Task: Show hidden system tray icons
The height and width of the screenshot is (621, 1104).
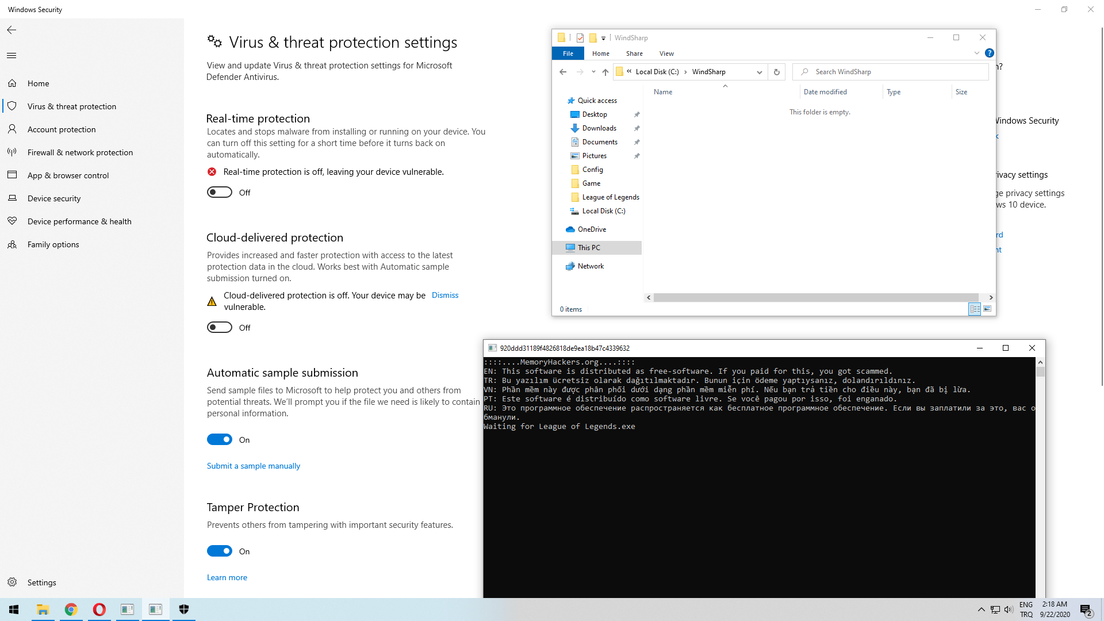Action: 981,609
